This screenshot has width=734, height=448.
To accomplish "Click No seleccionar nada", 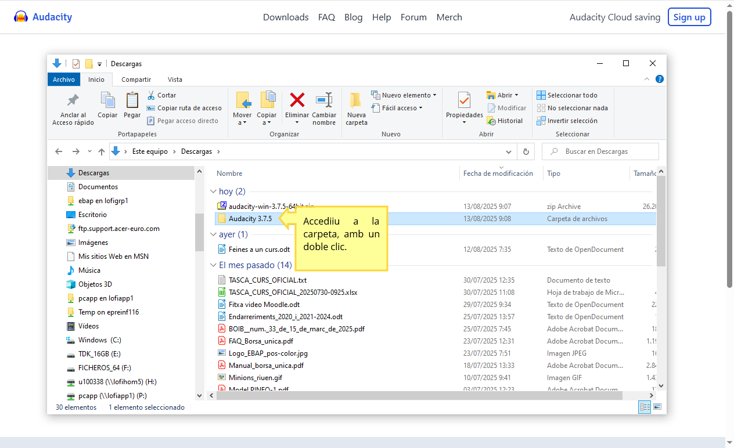I will (572, 108).
